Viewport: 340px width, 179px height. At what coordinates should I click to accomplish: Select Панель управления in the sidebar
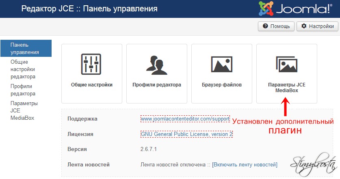coord(26,48)
